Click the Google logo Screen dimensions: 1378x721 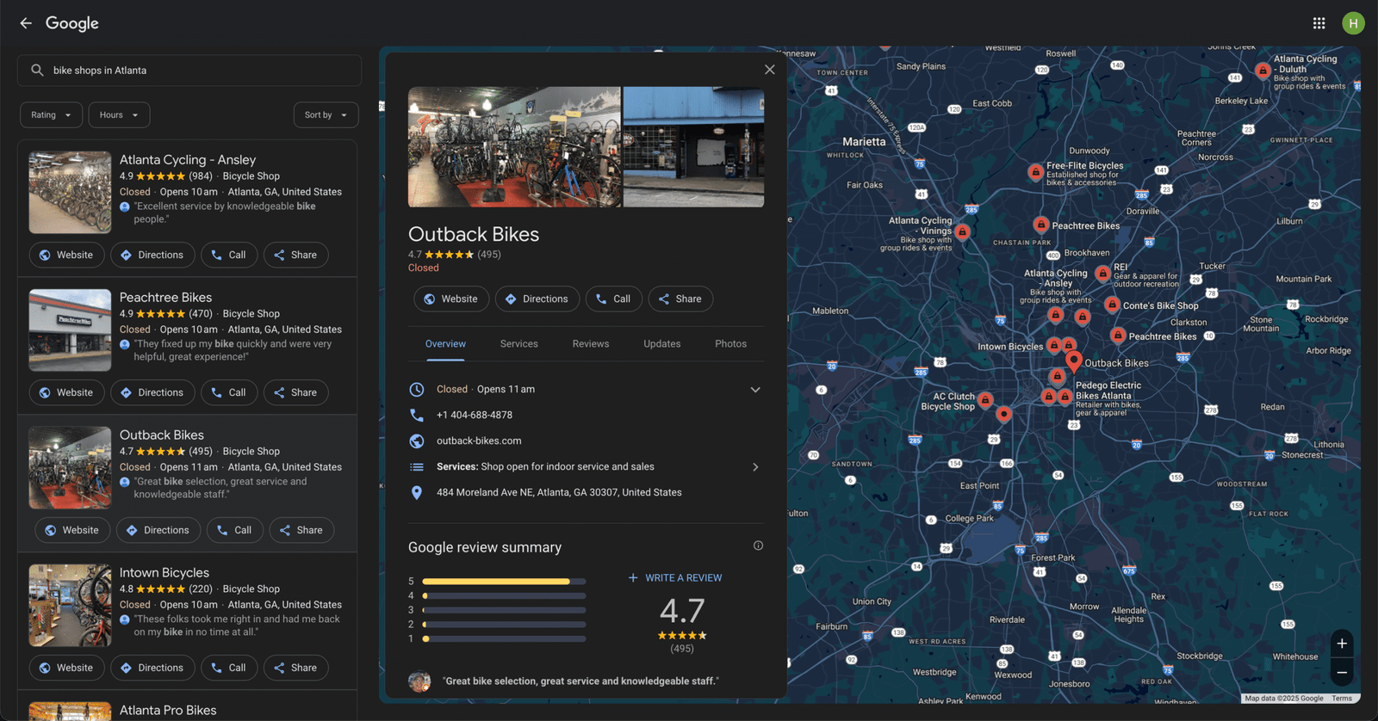(x=72, y=23)
